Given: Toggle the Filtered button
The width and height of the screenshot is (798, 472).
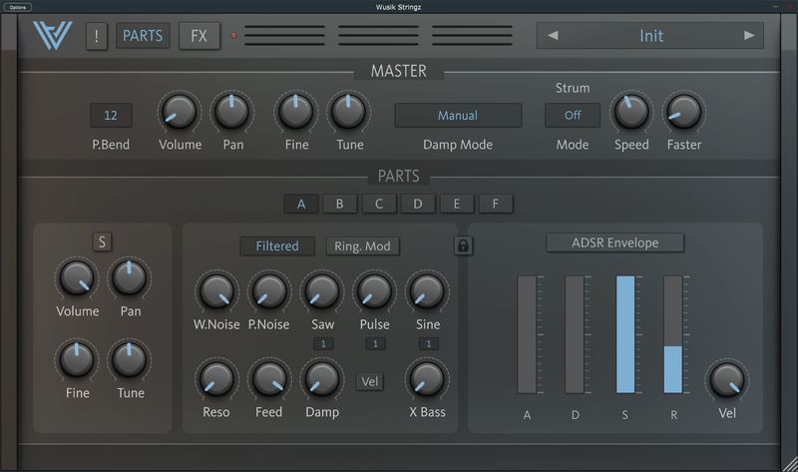Looking at the screenshot, I should (277, 245).
